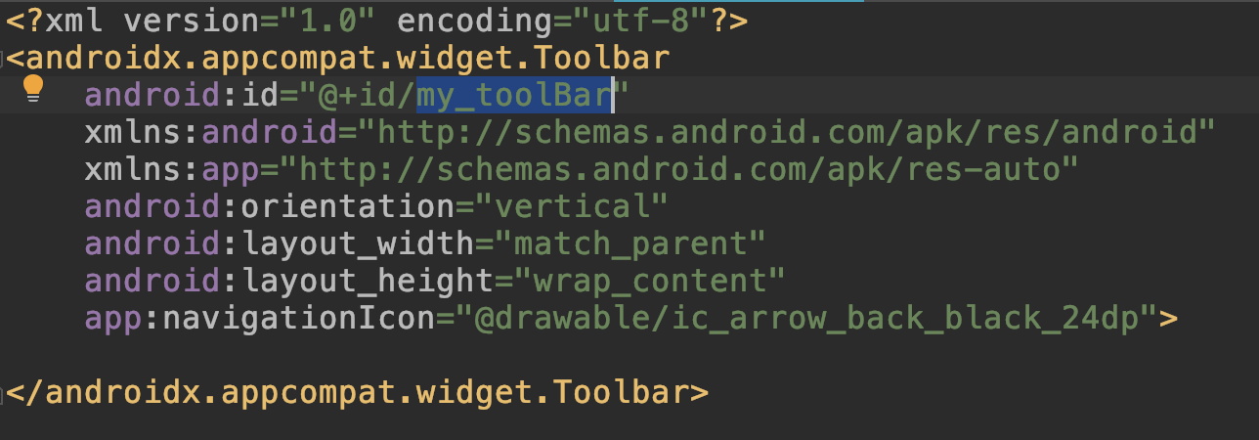1259x440 pixels.
Task: Click the "vertical" orientation value
Action: (572, 206)
